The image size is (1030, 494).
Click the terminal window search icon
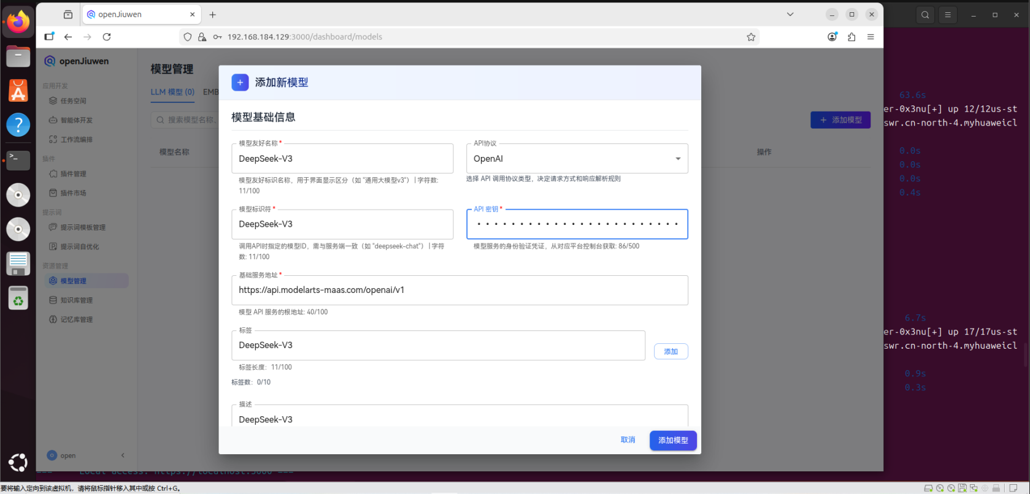[925, 15]
